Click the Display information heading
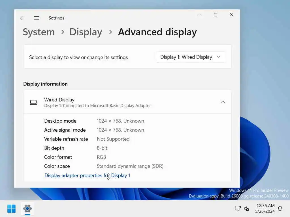The height and width of the screenshot is (217, 290). click(45, 84)
